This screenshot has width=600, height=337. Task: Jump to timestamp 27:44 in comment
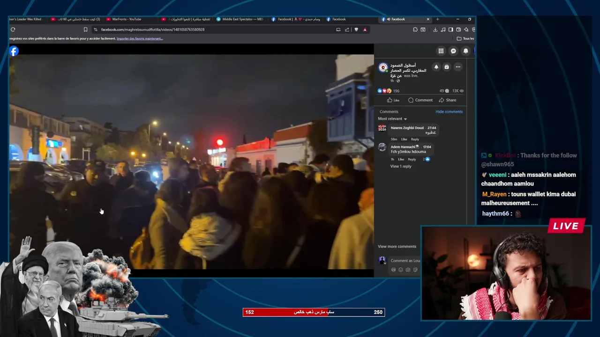[x=432, y=128]
